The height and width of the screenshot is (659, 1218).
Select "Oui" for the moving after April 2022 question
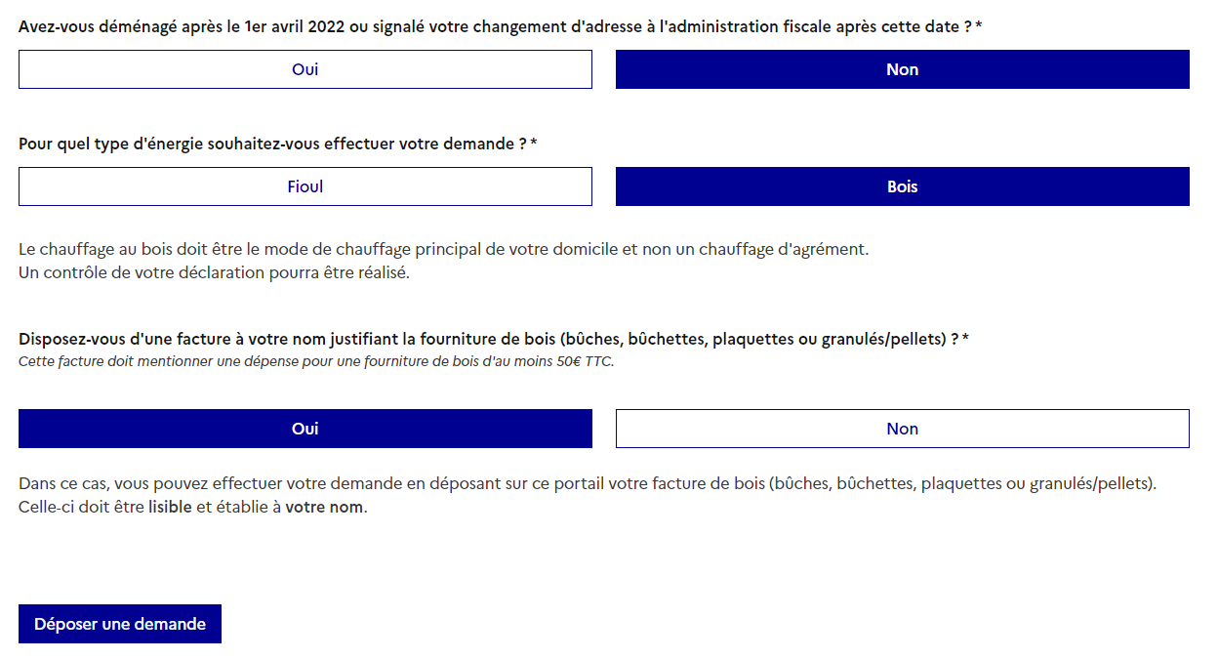pyautogui.click(x=304, y=69)
